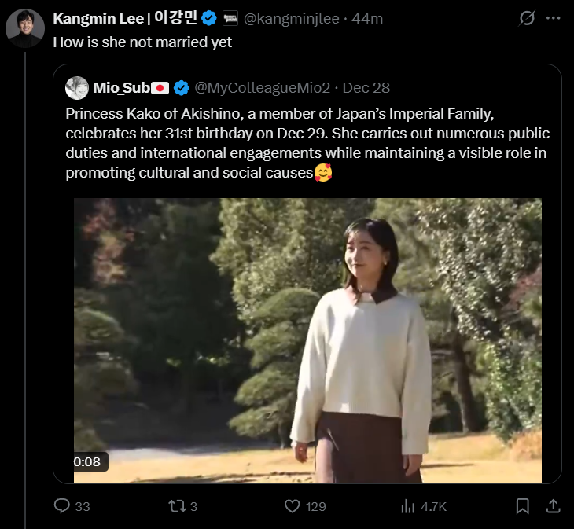574x529 pixels.
Task: Open the quoted post text about Princess Kako
Action: 307,143
